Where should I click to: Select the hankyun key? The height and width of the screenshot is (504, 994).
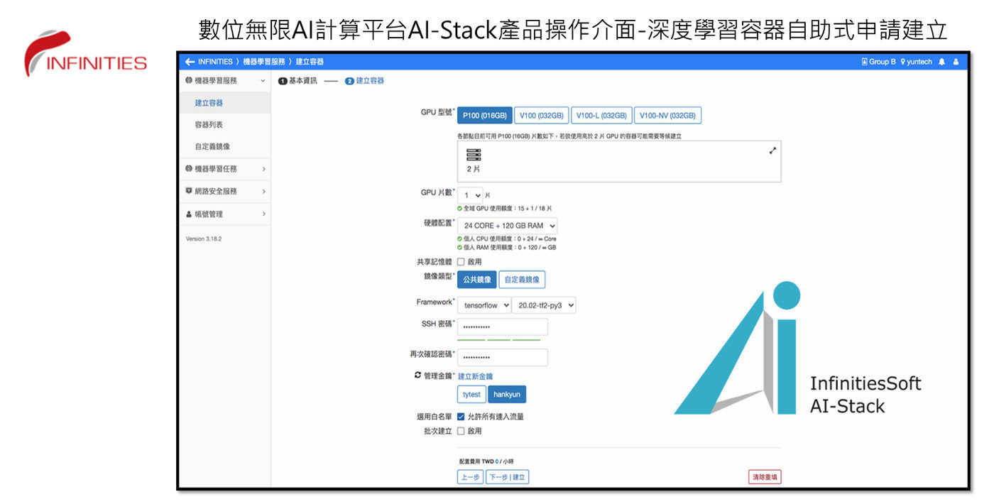507,395
